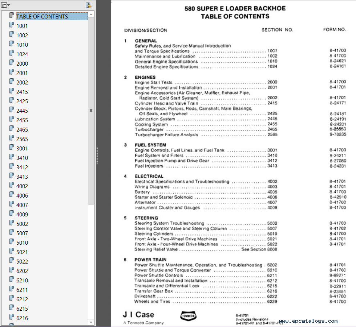Open bookmark 2455
Viewport: 356px width, 327px height.
pos(22,120)
